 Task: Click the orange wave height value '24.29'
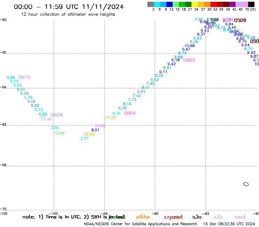point(110,117)
